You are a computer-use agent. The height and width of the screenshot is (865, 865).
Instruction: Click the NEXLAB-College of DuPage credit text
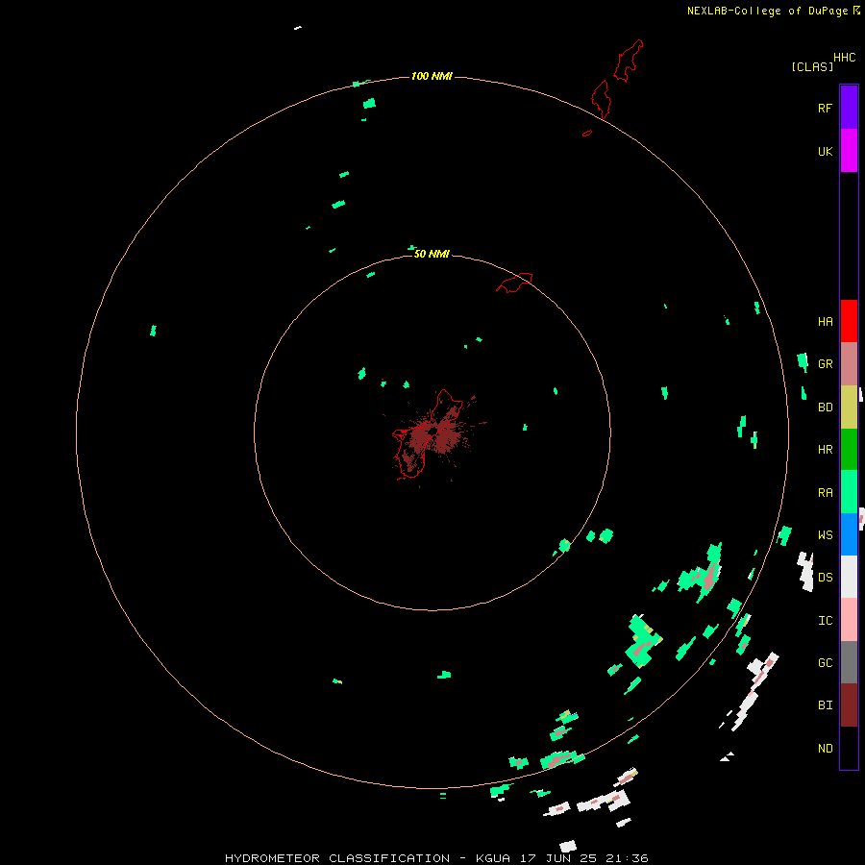767,11
